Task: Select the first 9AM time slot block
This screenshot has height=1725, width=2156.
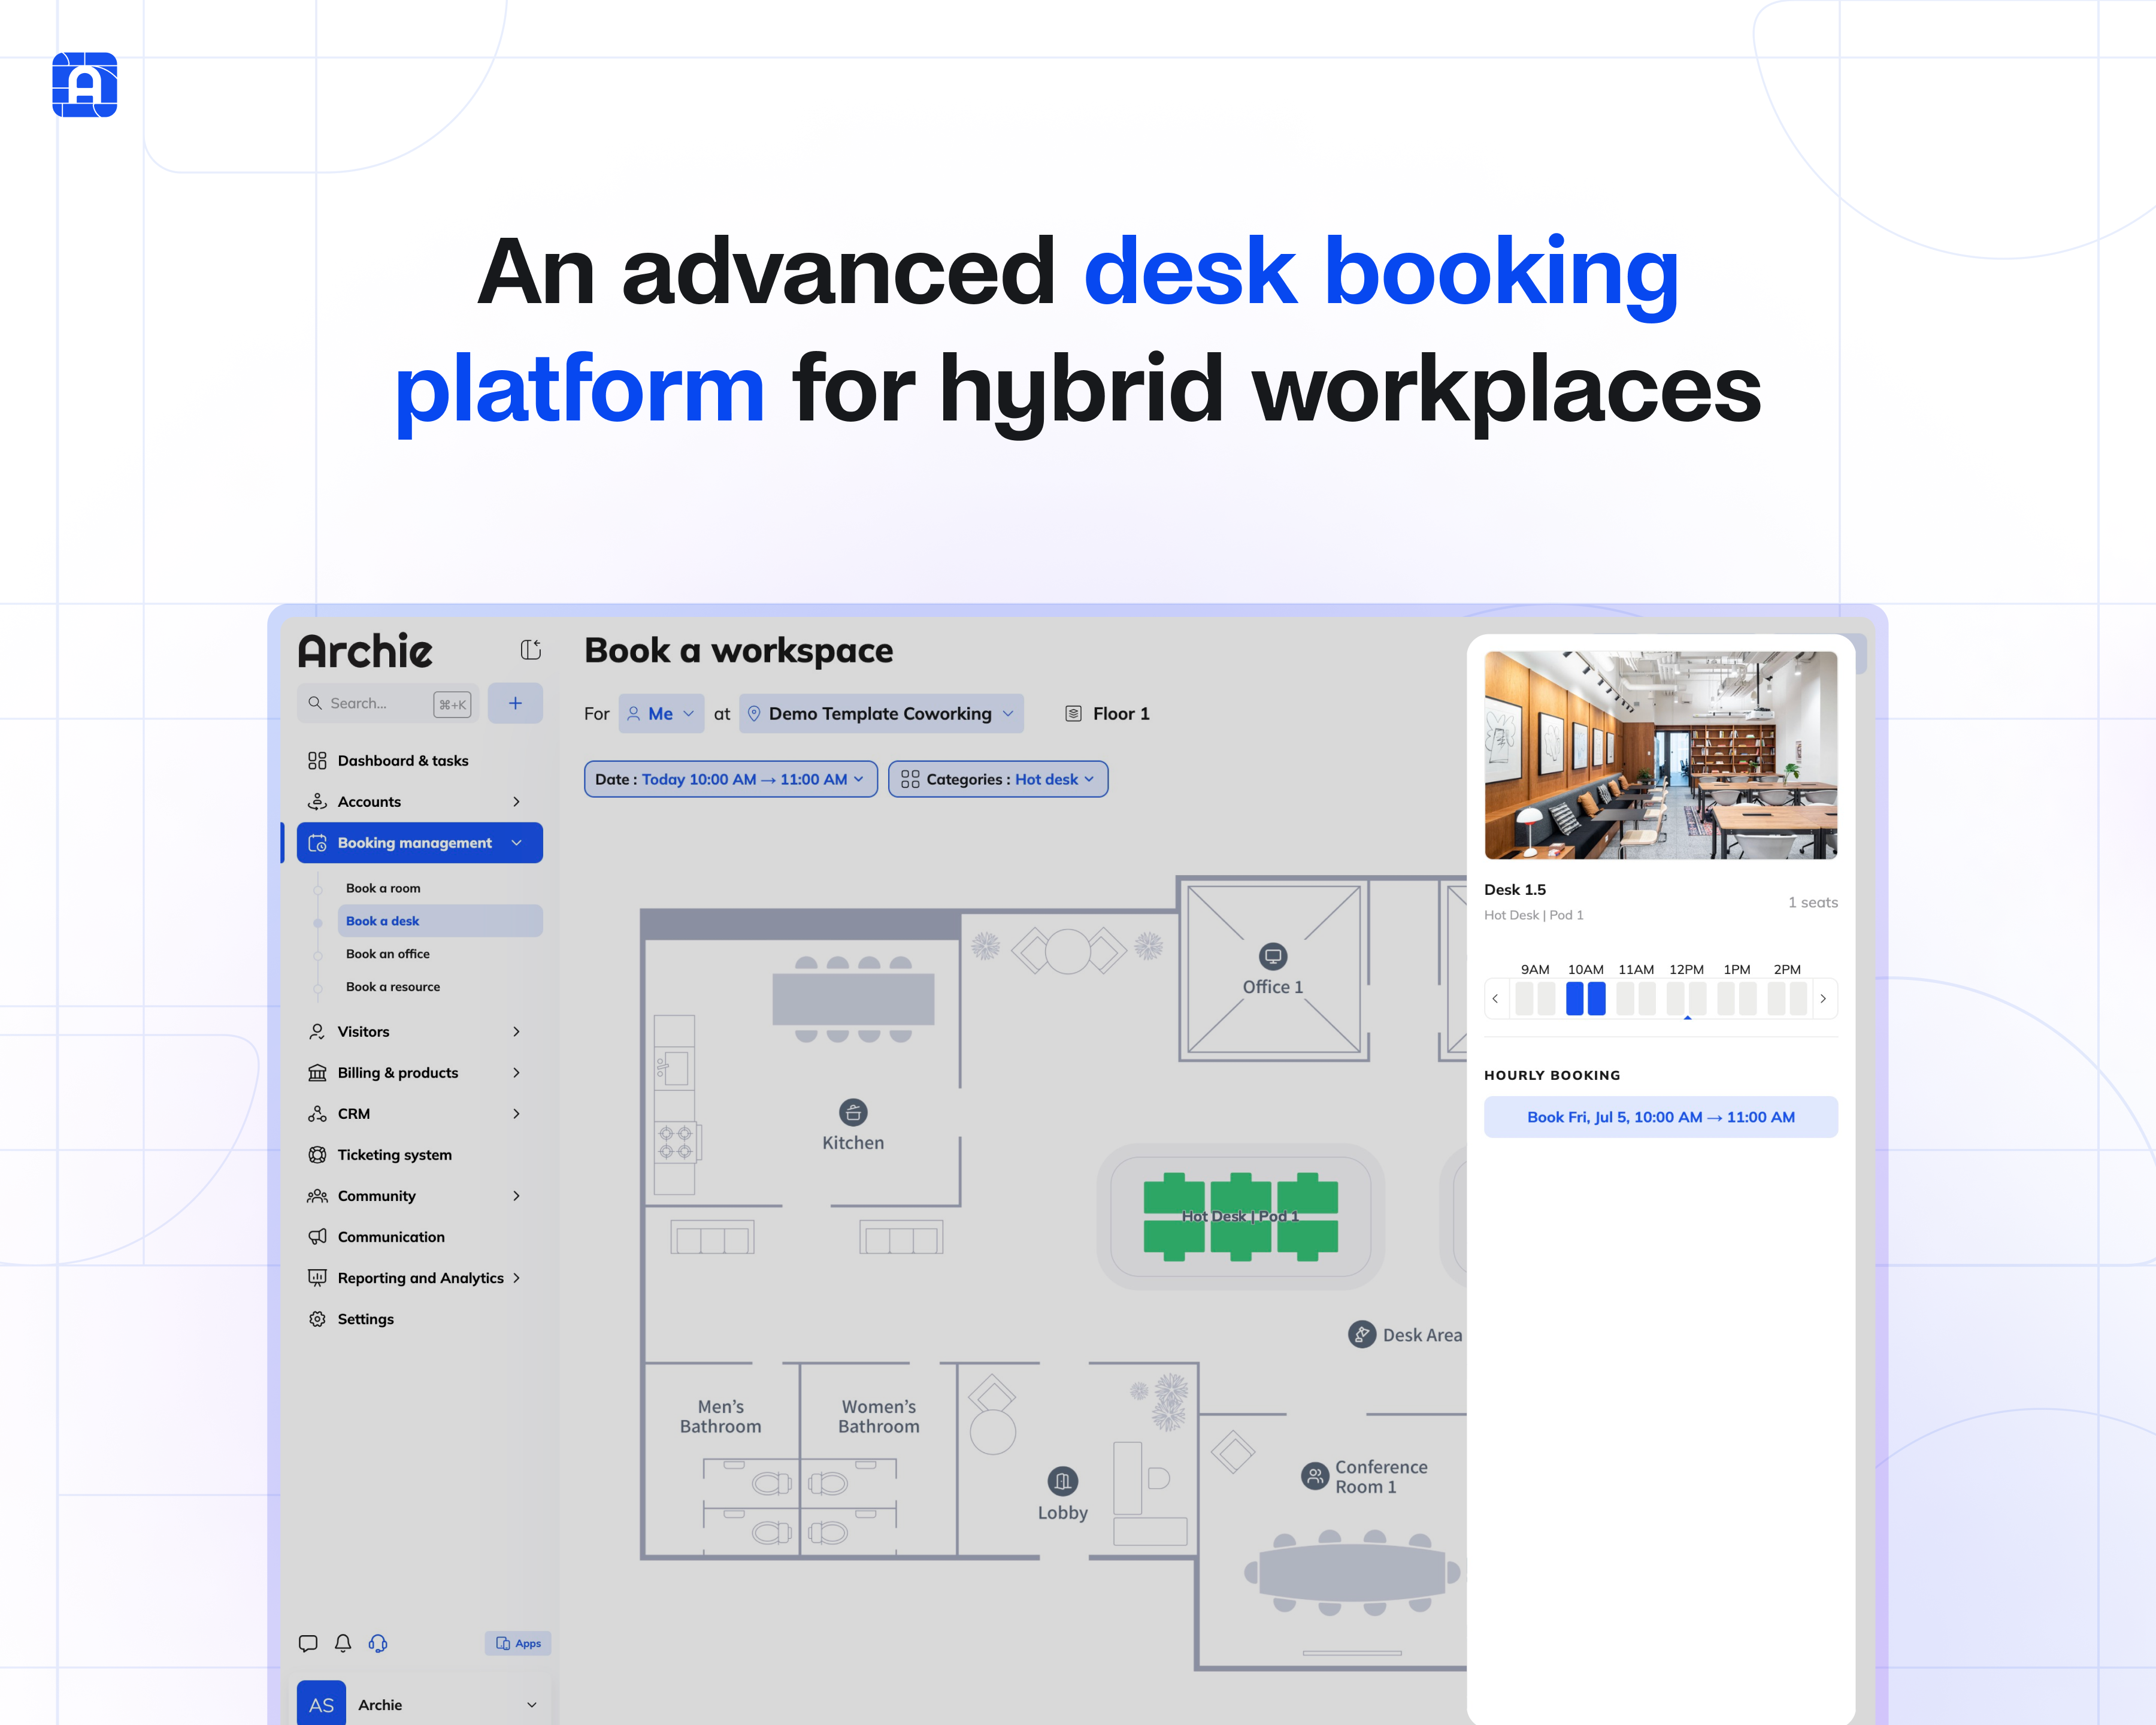Action: pyautogui.click(x=1524, y=998)
